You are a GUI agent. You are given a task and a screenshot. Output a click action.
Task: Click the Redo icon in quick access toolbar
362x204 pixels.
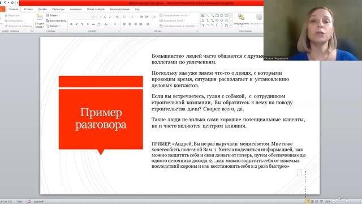(x=12, y=2)
